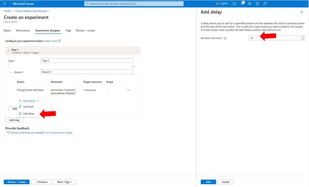Open the Tags tab
Screen dimensions: 309x187
68,31
